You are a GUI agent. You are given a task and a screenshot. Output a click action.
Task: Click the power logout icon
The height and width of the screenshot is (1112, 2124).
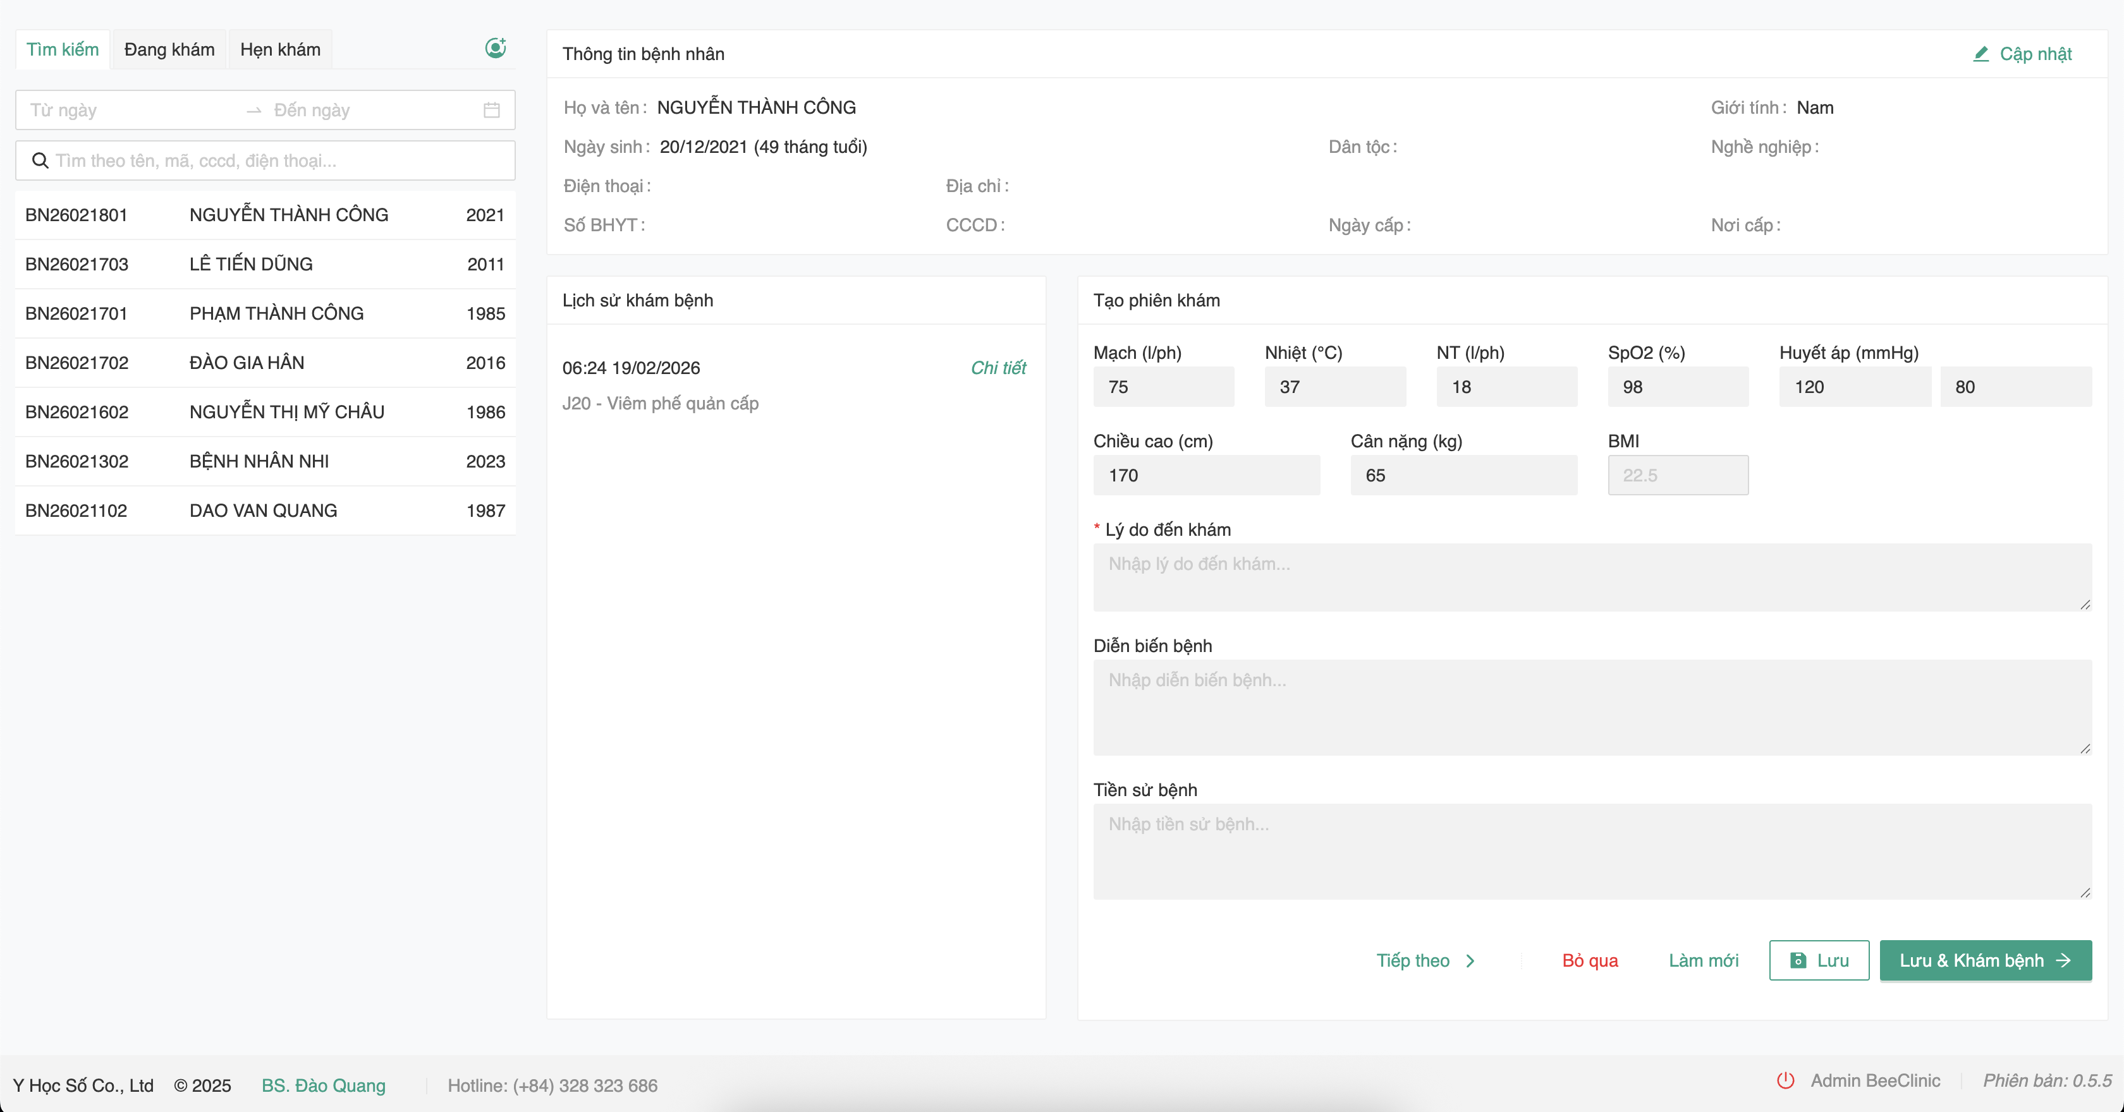[1785, 1080]
